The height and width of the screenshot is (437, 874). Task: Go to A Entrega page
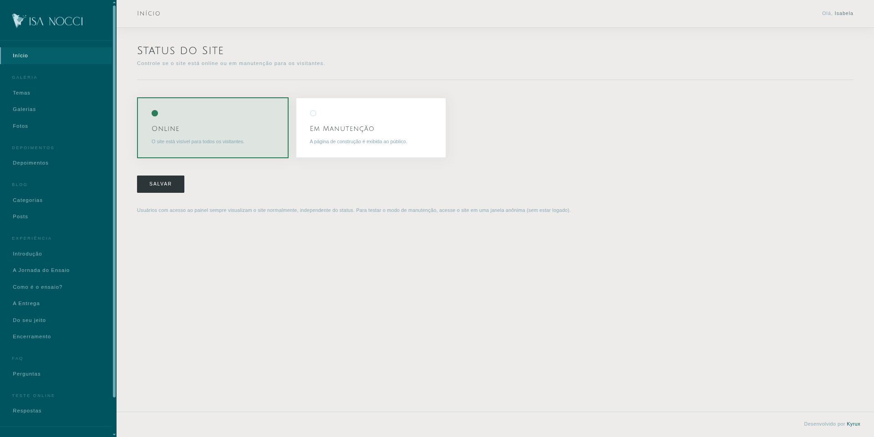56,303
